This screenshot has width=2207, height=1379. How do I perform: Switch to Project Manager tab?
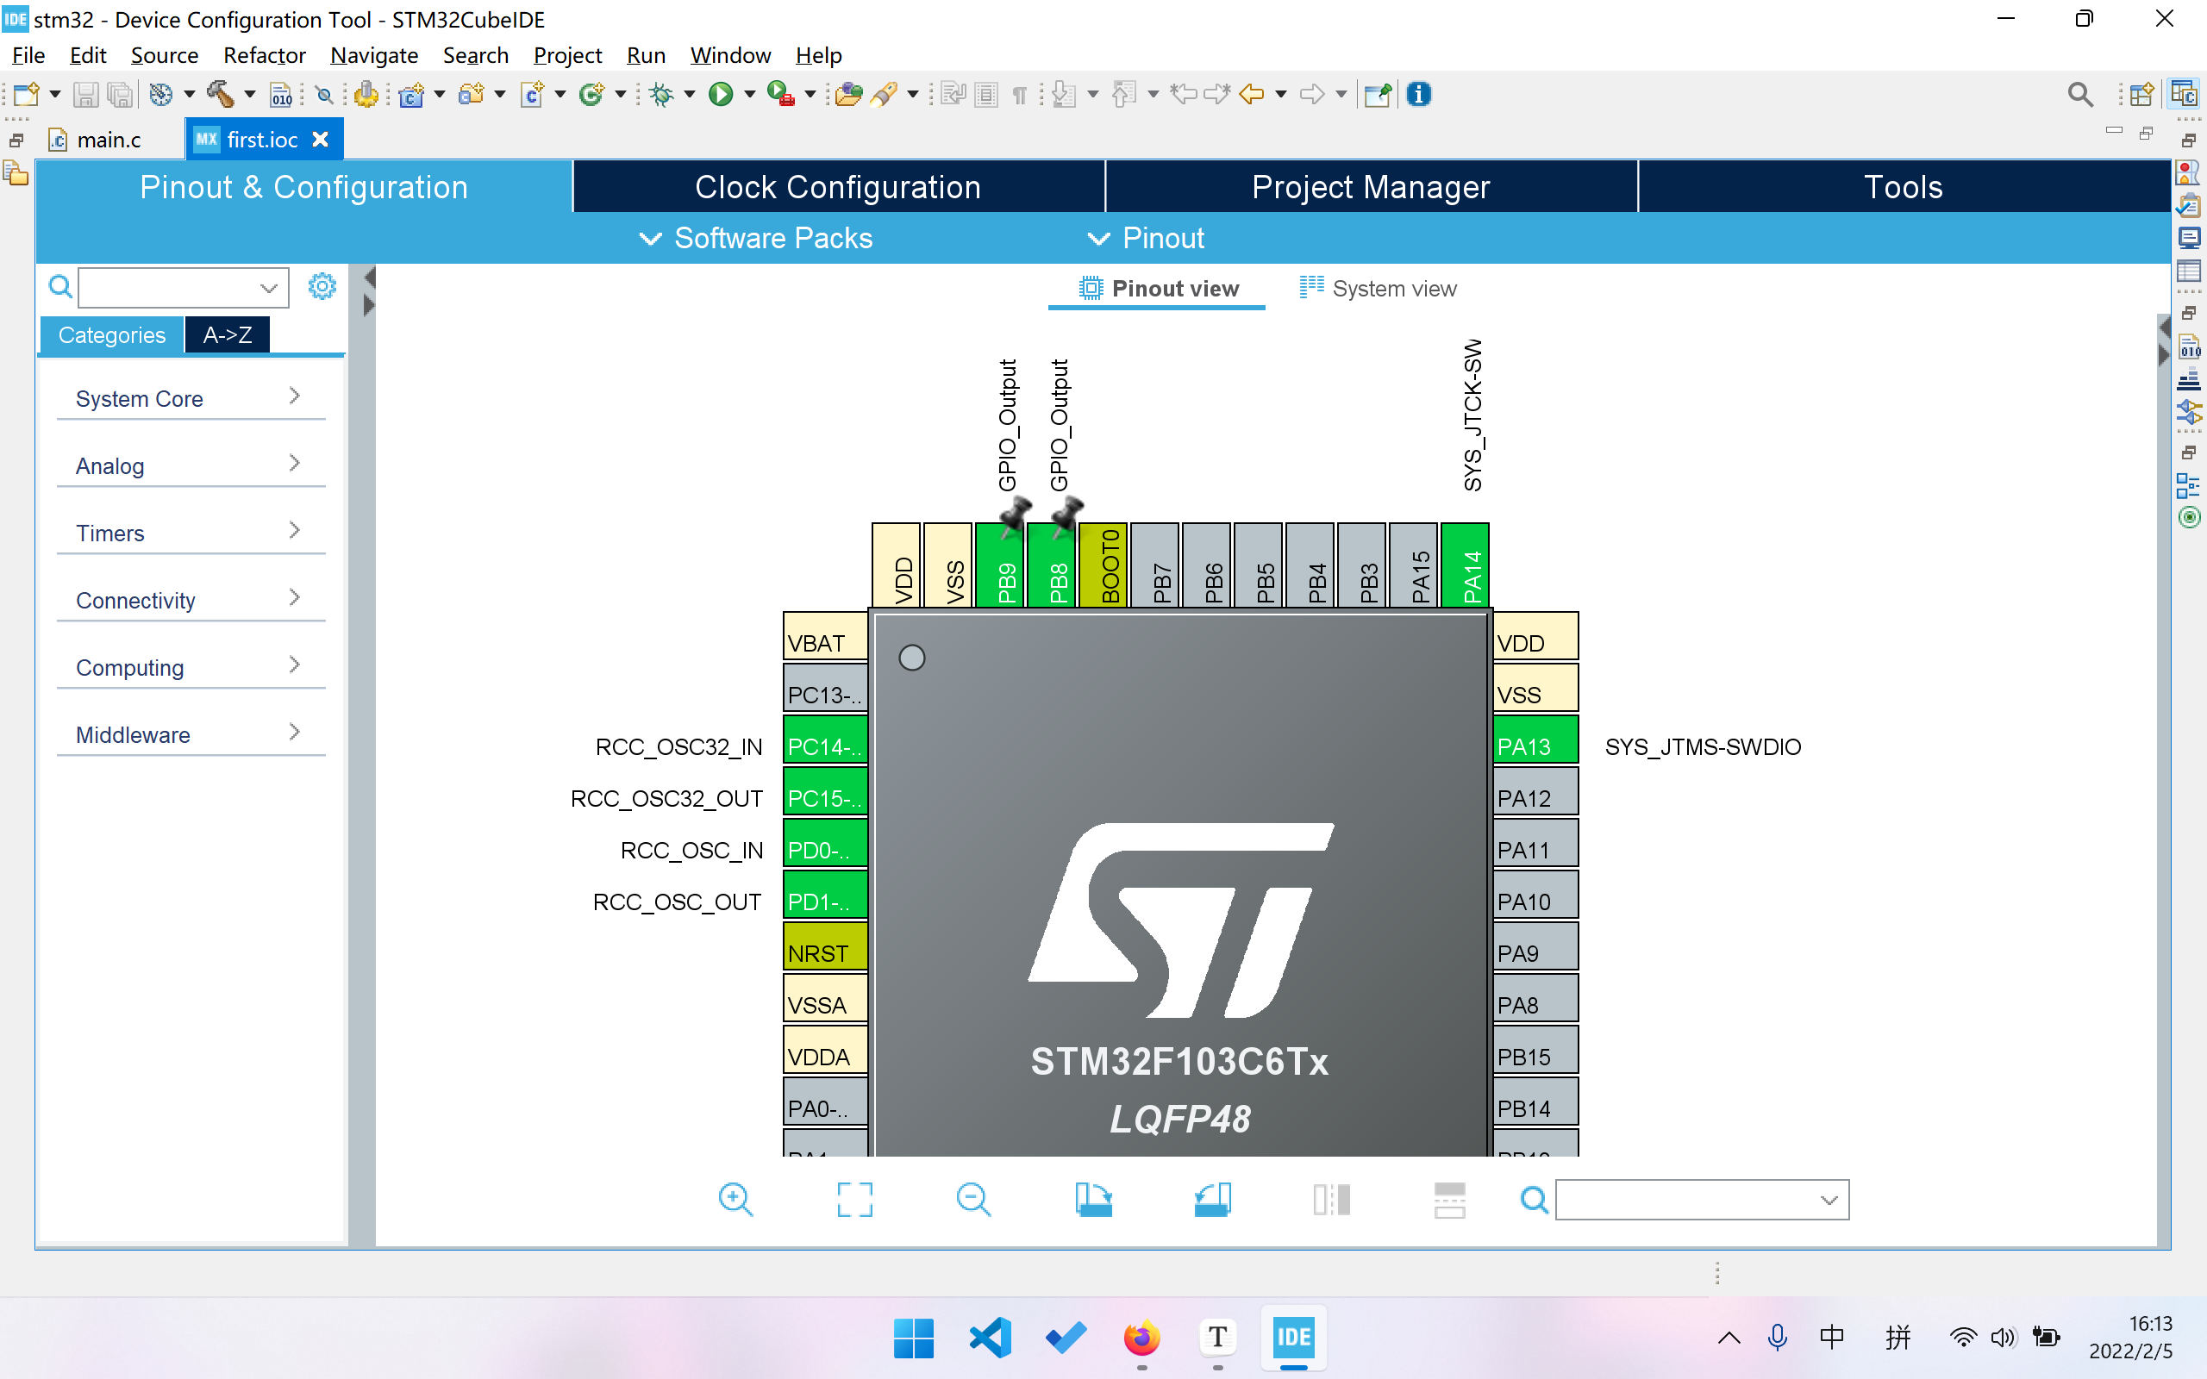click(1371, 187)
